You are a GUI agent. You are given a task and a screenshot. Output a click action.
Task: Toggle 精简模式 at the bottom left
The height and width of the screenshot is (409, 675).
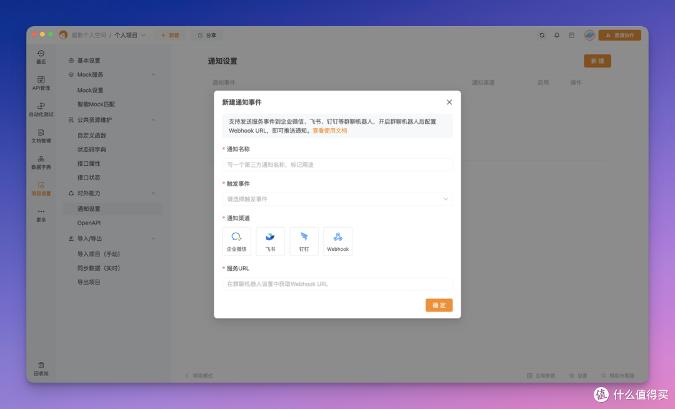point(199,375)
